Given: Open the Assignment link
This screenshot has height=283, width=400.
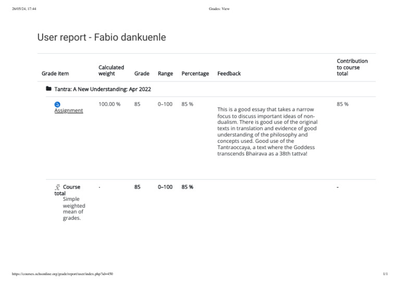Looking at the screenshot, I should pyautogui.click(x=69, y=110).
